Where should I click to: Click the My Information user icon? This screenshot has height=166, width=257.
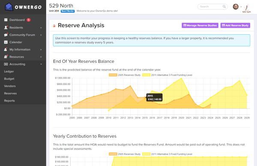(6, 49)
